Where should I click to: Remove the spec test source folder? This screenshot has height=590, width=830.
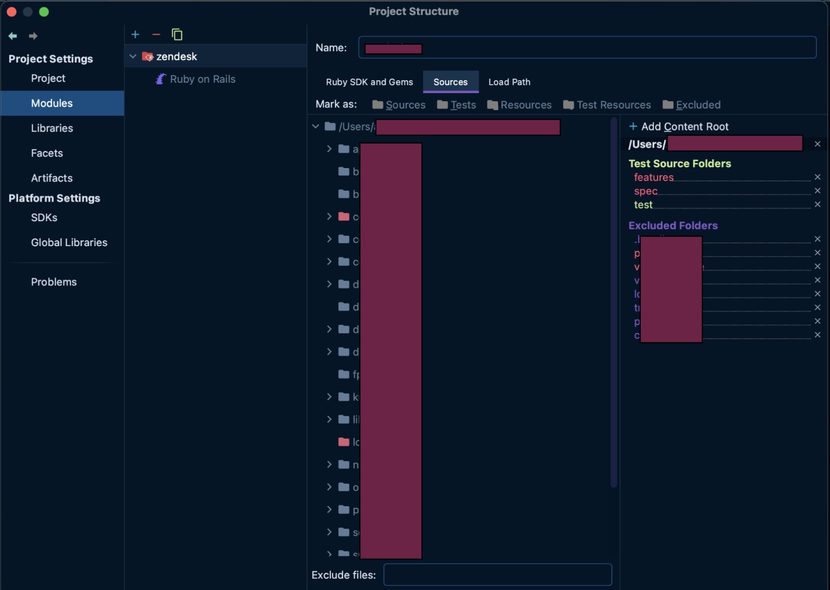[x=817, y=191]
